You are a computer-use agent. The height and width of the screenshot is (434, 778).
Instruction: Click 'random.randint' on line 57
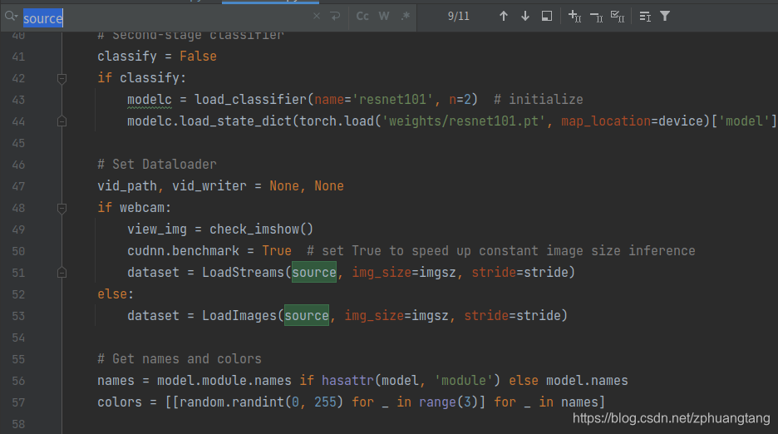click(232, 402)
